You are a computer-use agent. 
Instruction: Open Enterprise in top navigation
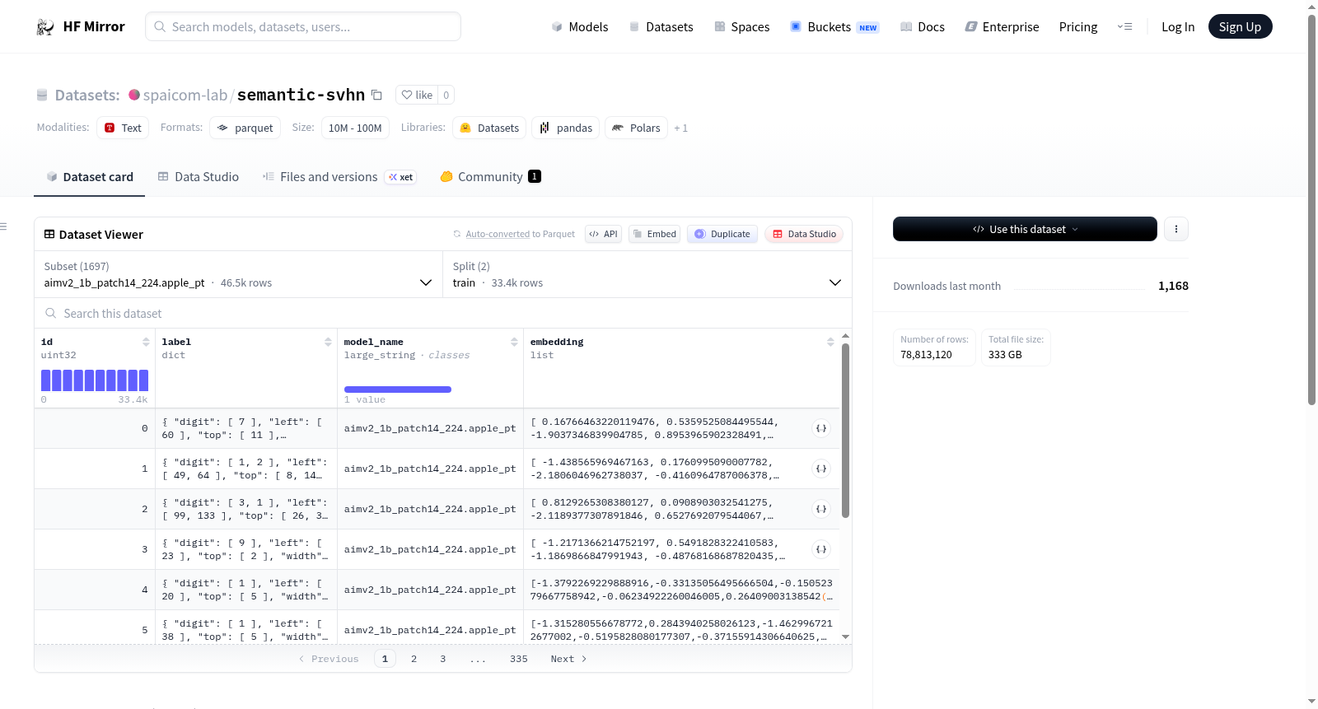pos(1002,27)
